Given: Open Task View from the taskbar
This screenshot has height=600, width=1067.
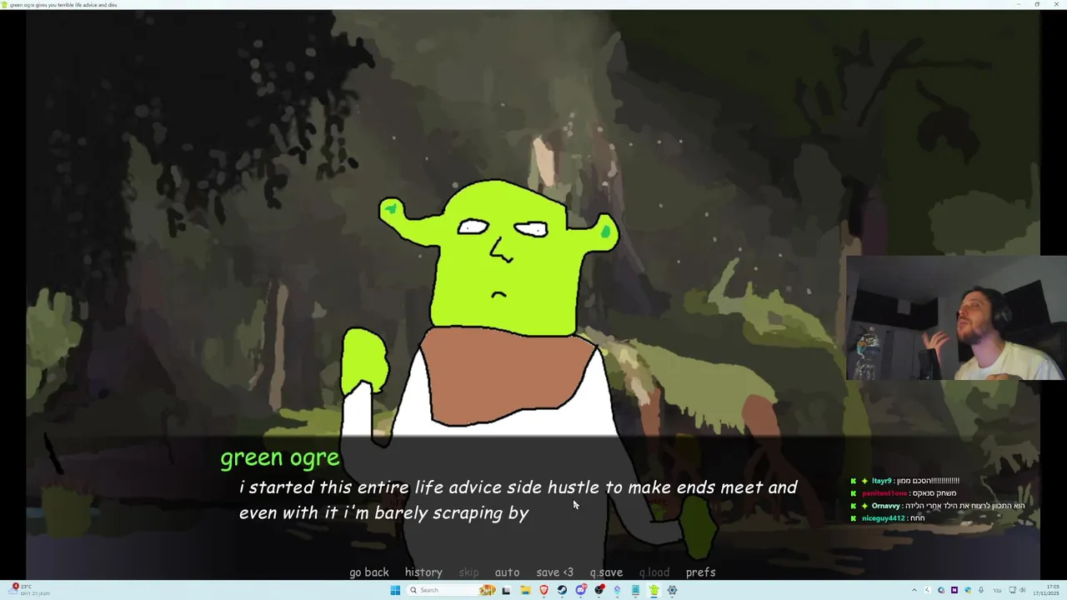Looking at the screenshot, I should (506, 590).
